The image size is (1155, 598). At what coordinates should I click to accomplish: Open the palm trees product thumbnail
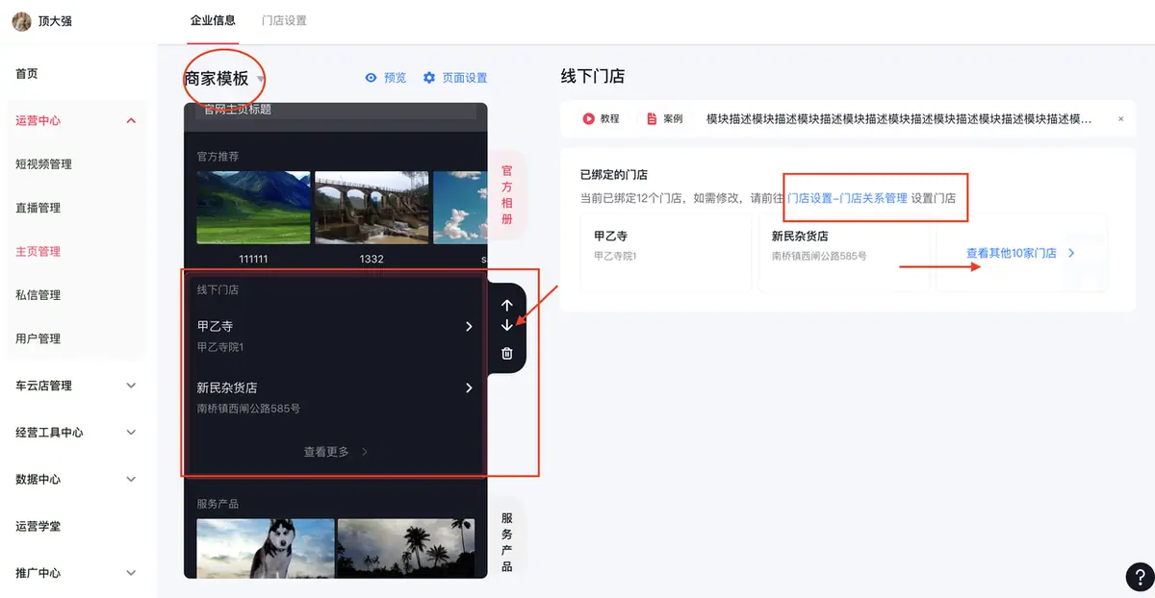pos(406,548)
